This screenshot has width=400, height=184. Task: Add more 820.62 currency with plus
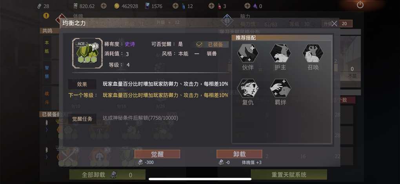click(104, 6)
